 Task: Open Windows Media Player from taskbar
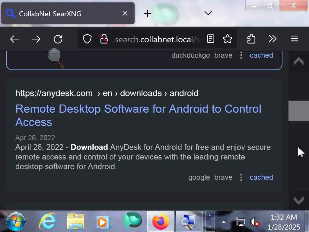point(104,222)
